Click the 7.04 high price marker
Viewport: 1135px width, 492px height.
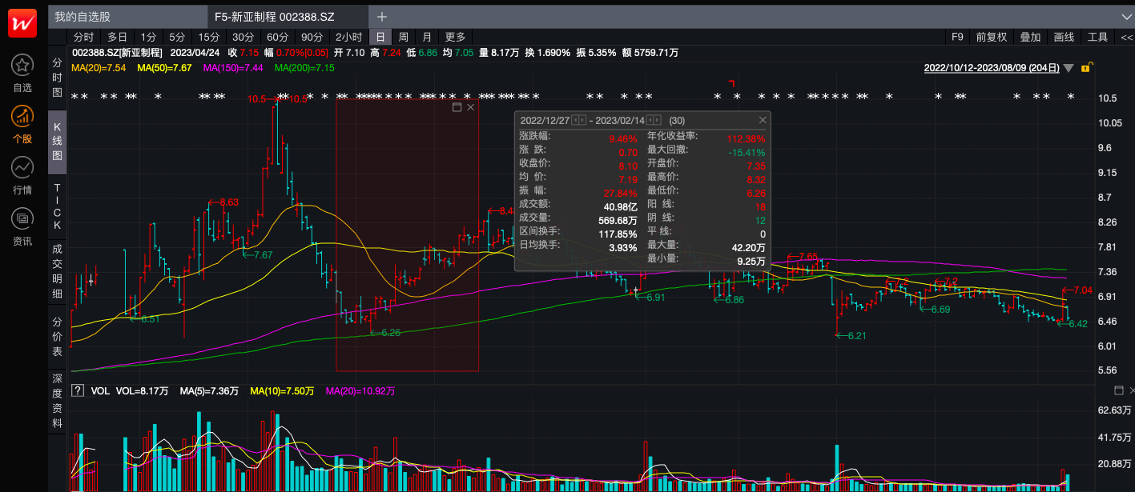point(1078,290)
